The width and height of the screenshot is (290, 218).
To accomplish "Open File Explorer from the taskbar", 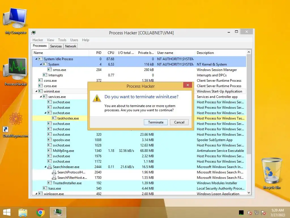I will click(23, 212).
